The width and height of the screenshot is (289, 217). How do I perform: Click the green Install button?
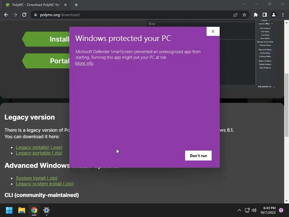(x=46, y=39)
